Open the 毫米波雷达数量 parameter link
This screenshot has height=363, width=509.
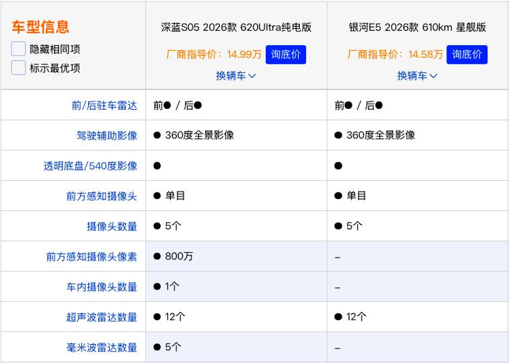pos(102,348)
